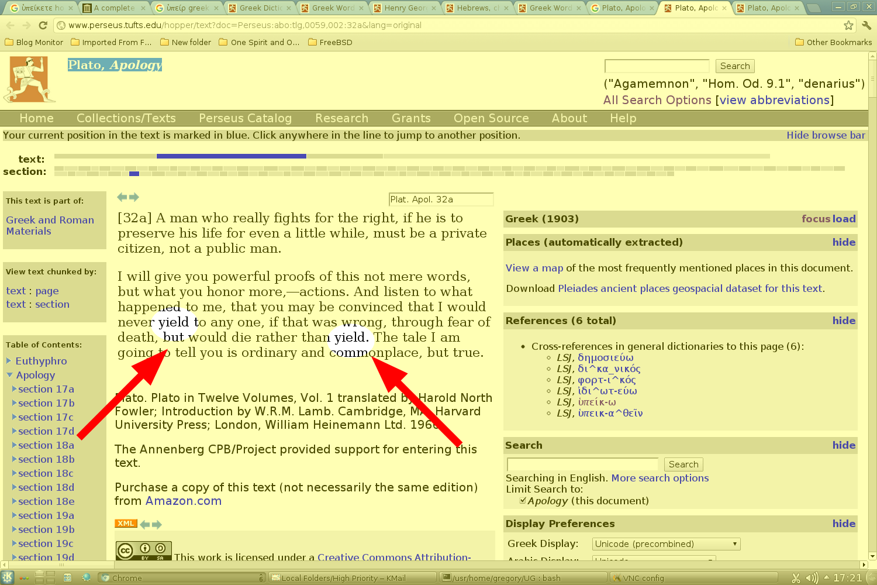
Task: Click the pager desktop switcher in taskbar
Action: (46, 578)
